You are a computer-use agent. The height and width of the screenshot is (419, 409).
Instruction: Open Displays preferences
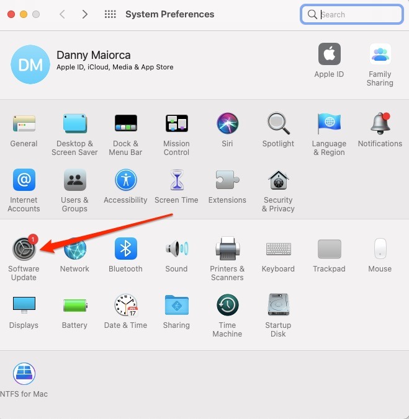click(24, 305)
